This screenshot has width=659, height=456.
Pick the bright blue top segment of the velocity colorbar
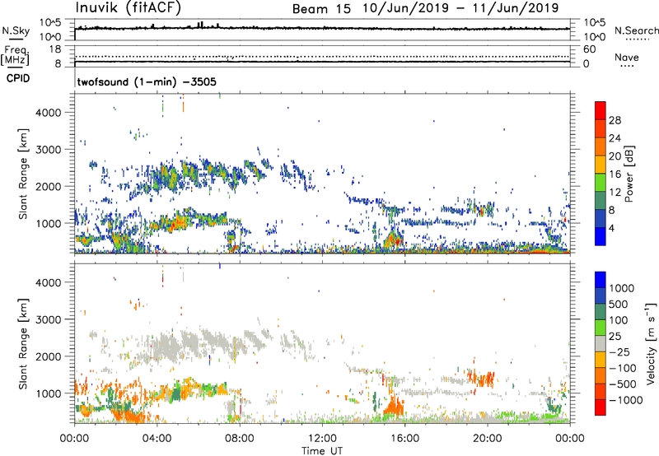(601, 280)
